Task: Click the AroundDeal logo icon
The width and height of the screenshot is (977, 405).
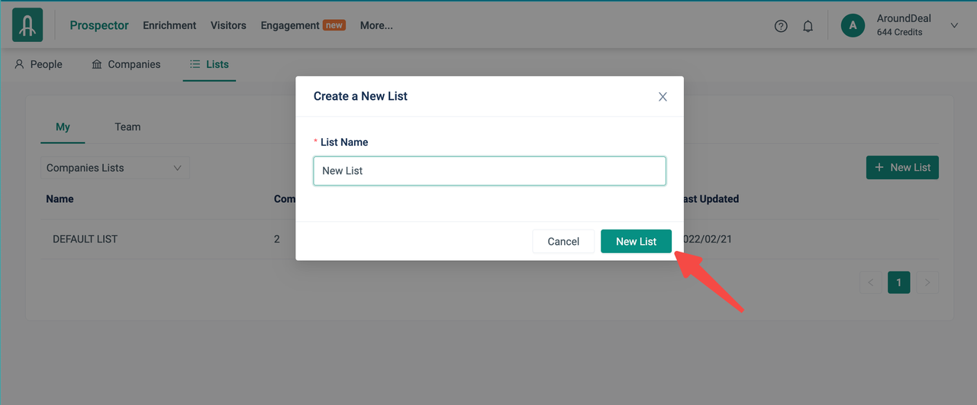Action: 27,25
